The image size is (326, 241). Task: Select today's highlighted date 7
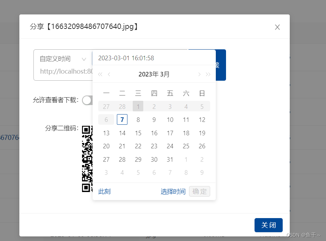(122, 119)
